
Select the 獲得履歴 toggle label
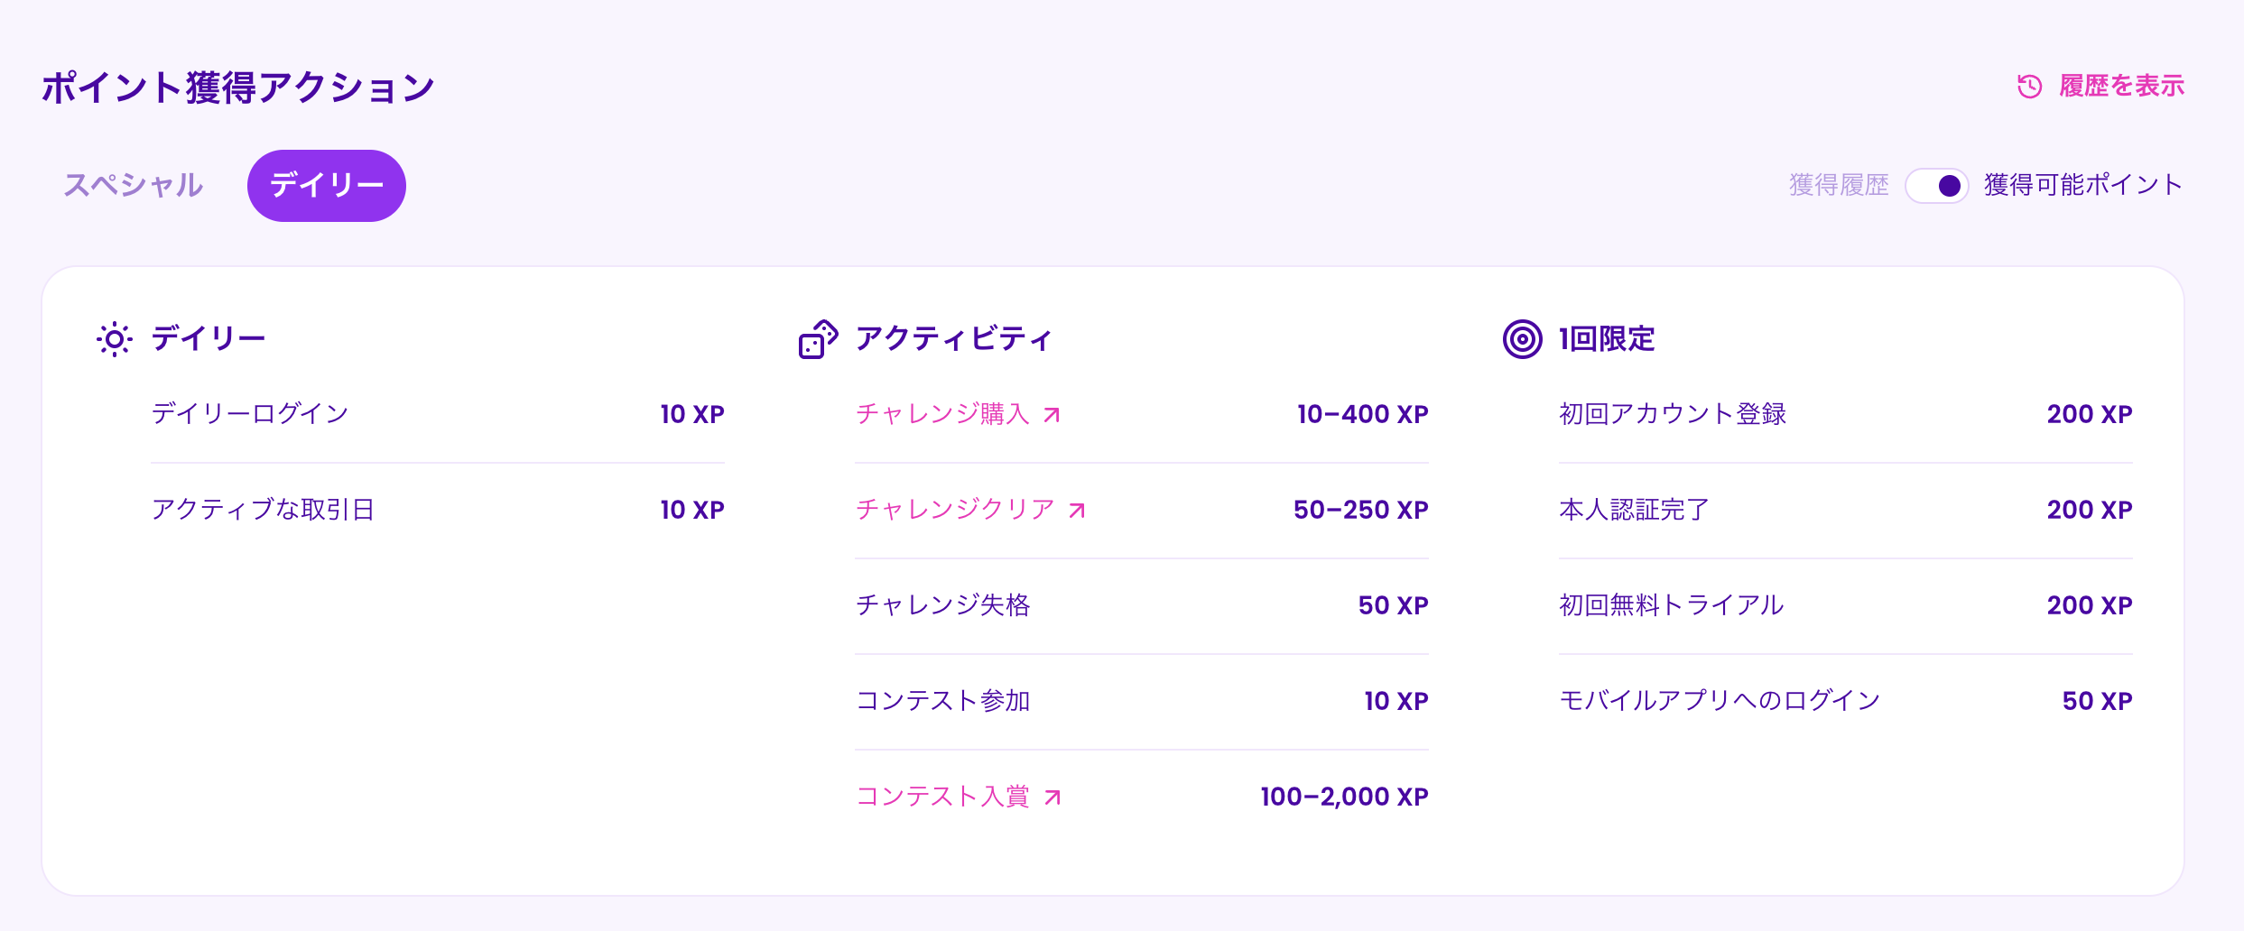tap(1839, 186)
